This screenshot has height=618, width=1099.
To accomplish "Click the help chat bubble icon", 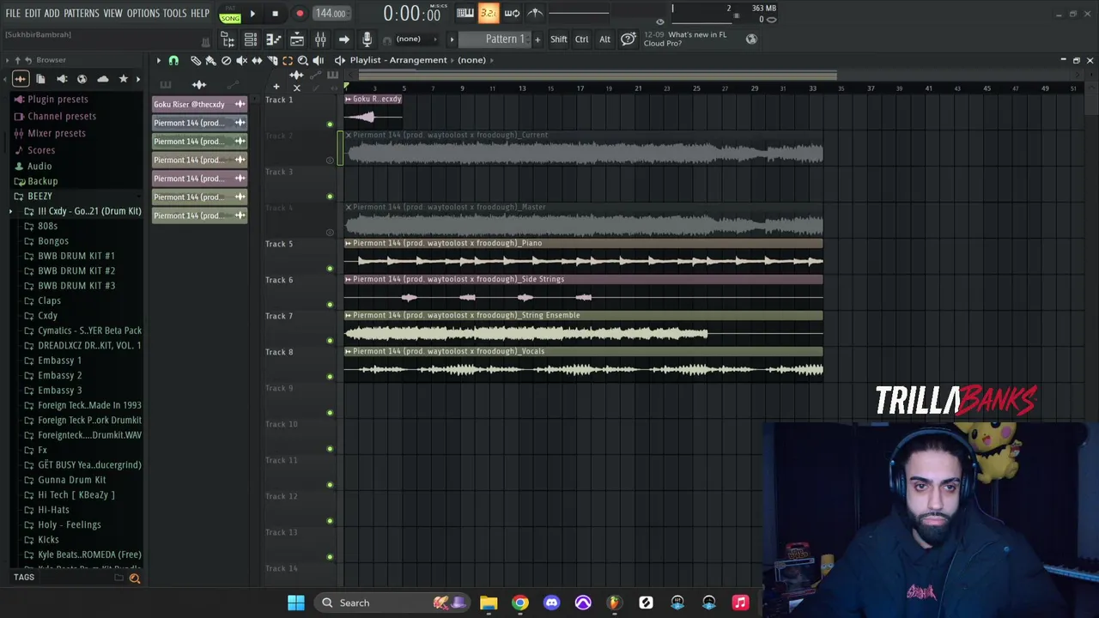I will 628,39.
